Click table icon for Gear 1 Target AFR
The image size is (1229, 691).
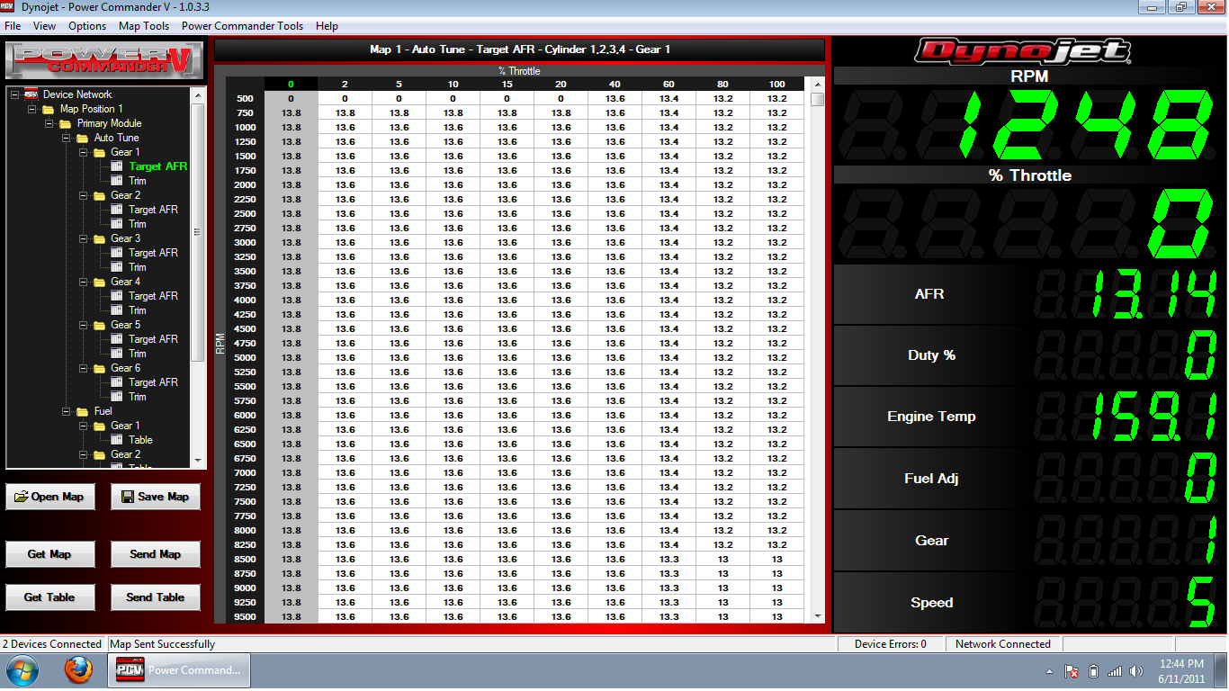(x=116, y=166)
